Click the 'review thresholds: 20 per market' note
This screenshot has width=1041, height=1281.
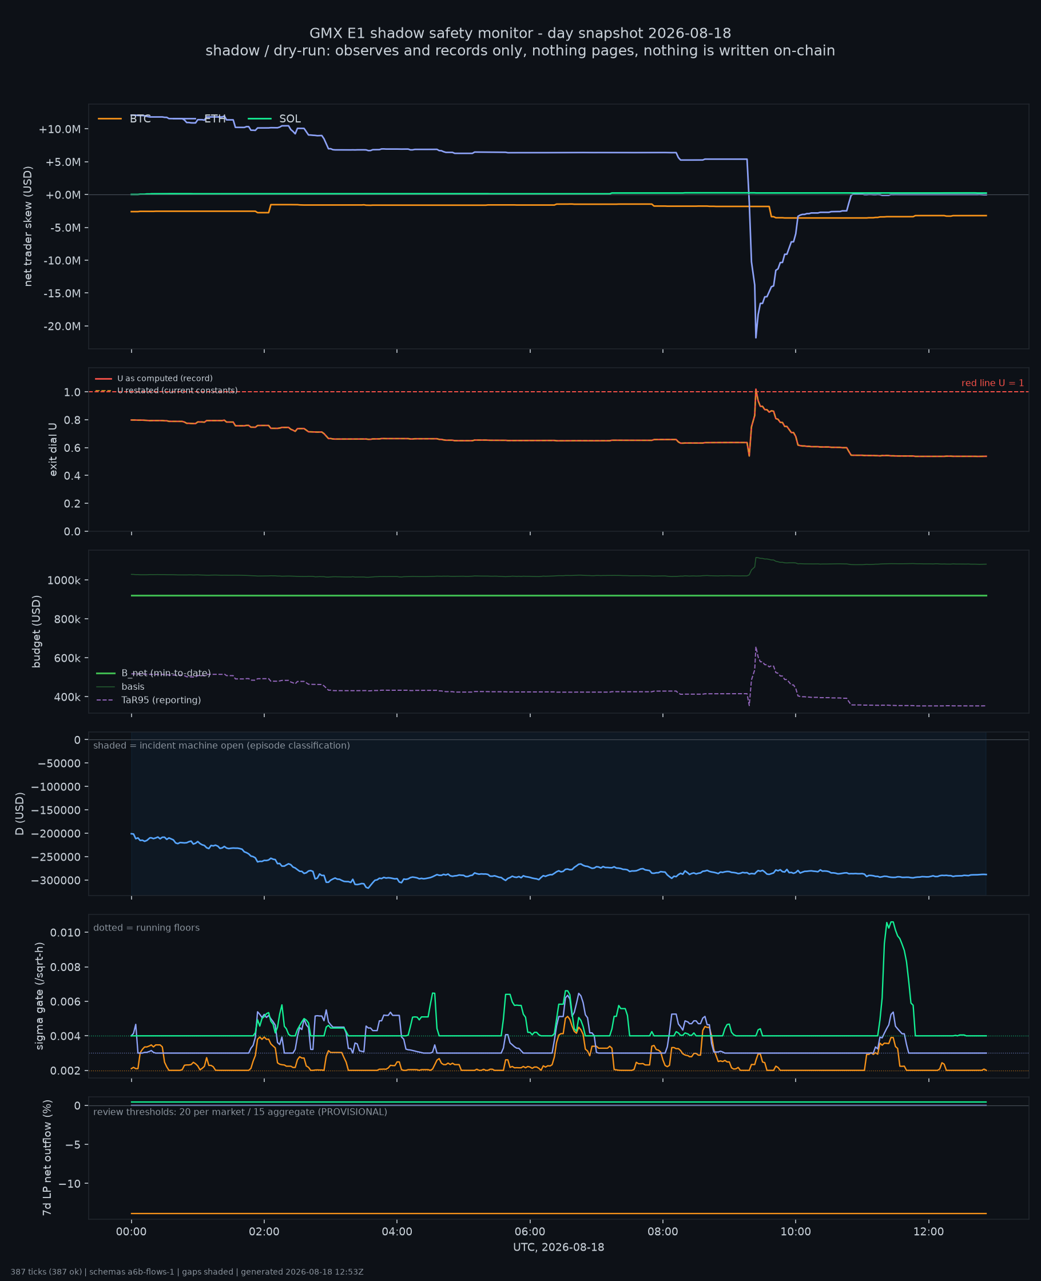[x=240, y=1111]
